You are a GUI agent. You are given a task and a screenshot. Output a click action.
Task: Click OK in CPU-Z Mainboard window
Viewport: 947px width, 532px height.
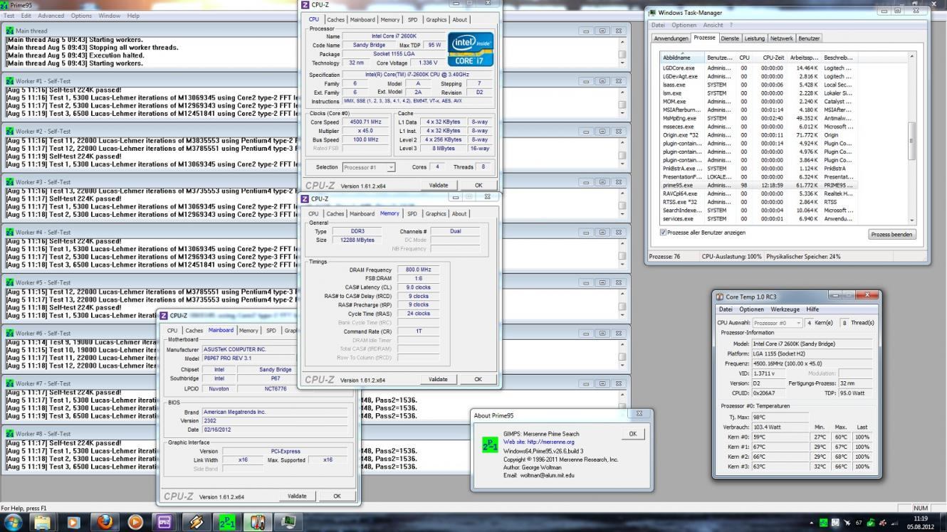coord(337,496)
